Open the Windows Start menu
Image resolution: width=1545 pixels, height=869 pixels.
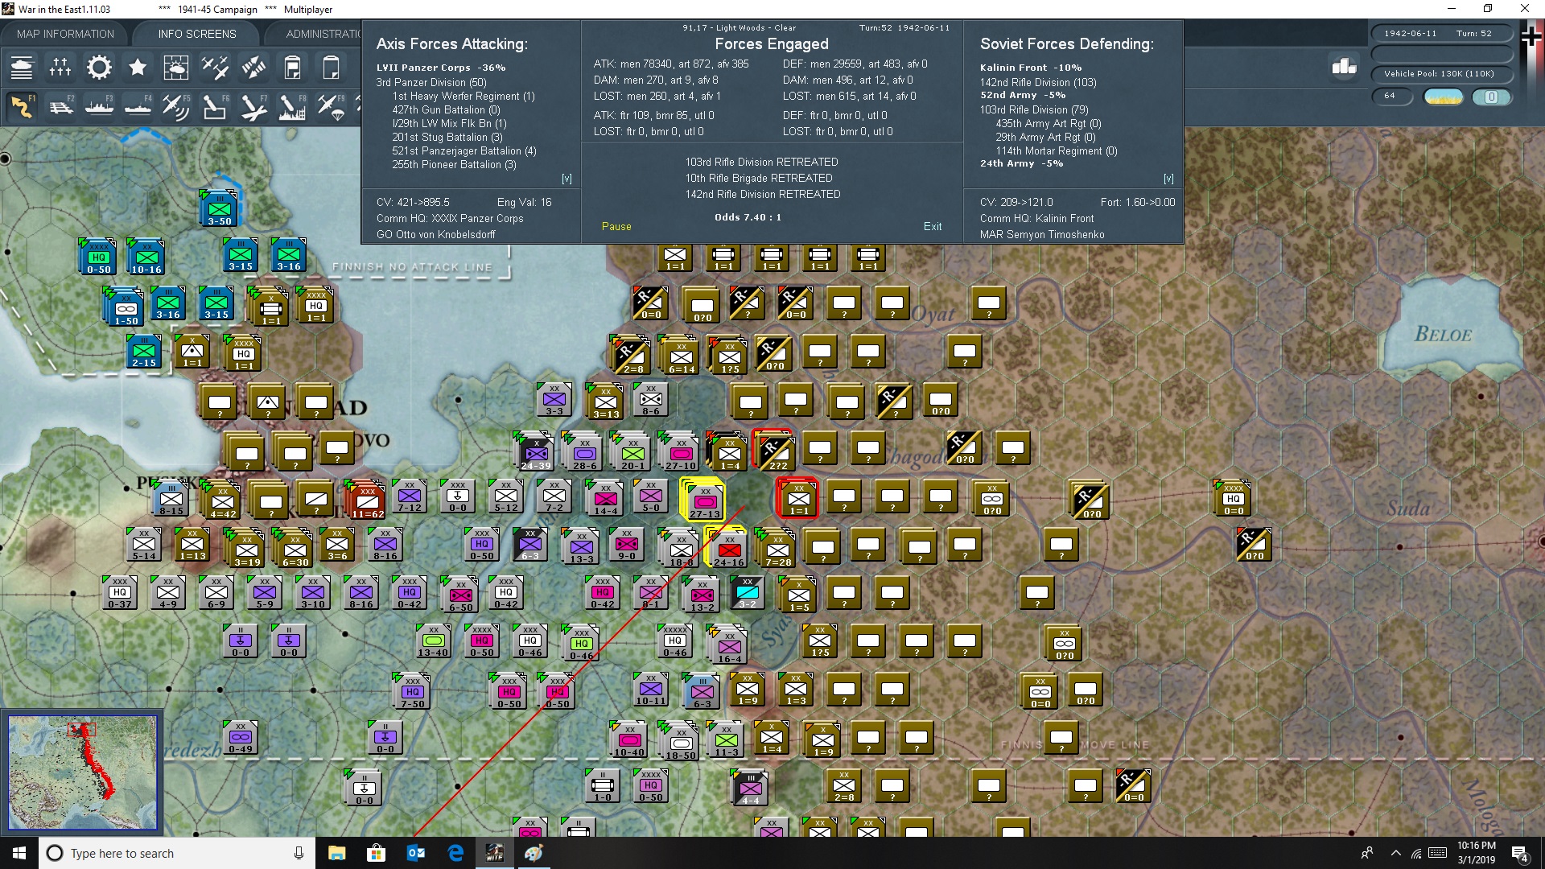tap(19, 853)
